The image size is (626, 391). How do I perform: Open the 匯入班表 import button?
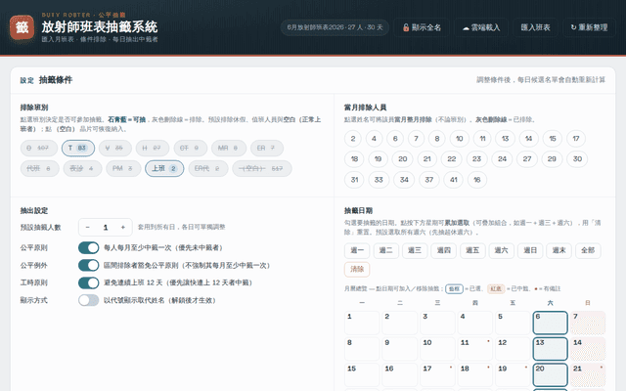[x=535, y=27]
